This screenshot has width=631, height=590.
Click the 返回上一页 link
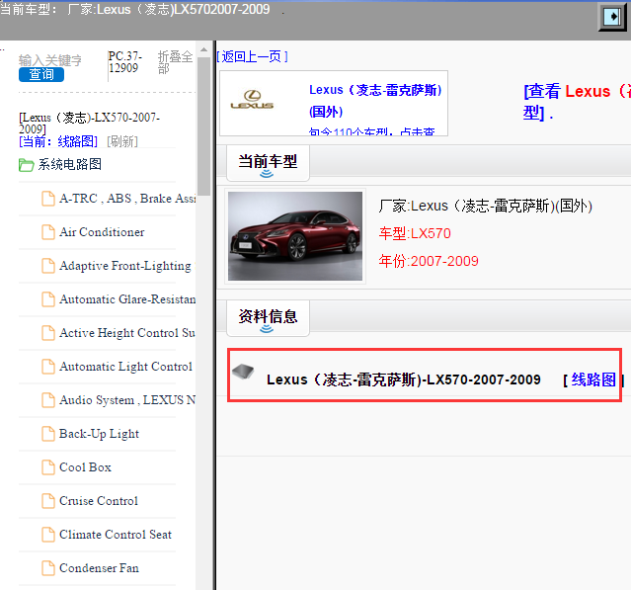click(x=253, y=56)
